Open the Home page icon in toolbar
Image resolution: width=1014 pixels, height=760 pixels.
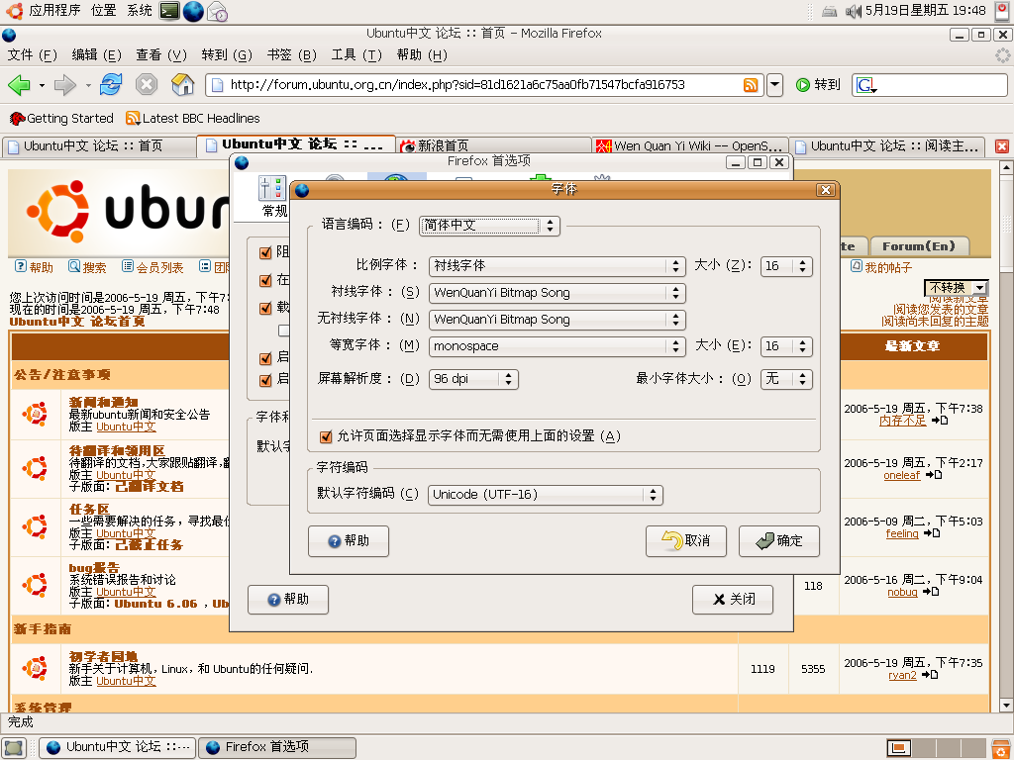pyautogui.click(x=183, y=85)
